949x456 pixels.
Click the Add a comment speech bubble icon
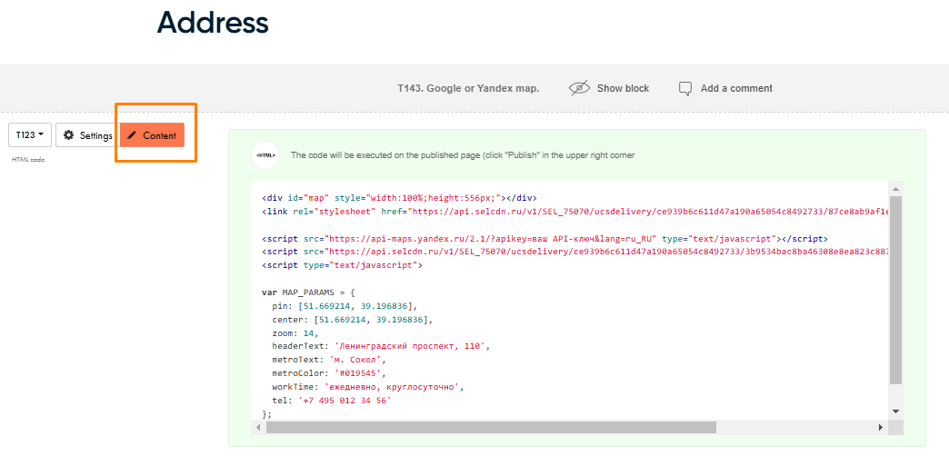pos(685,88)
